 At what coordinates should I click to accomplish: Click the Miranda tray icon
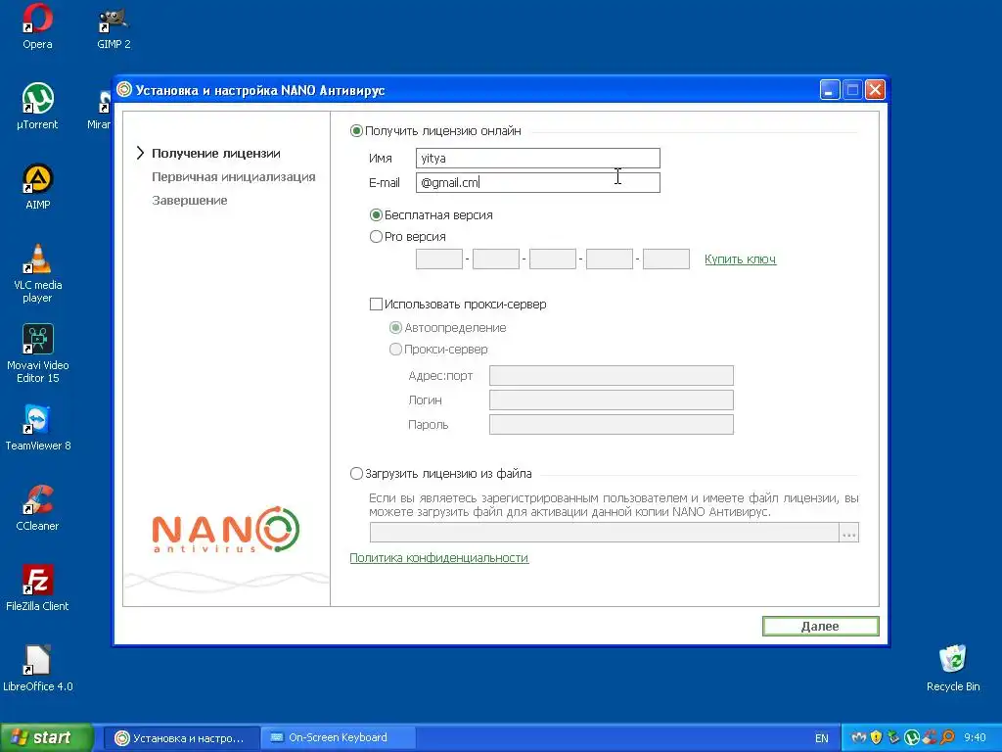(x=859, y=738)
